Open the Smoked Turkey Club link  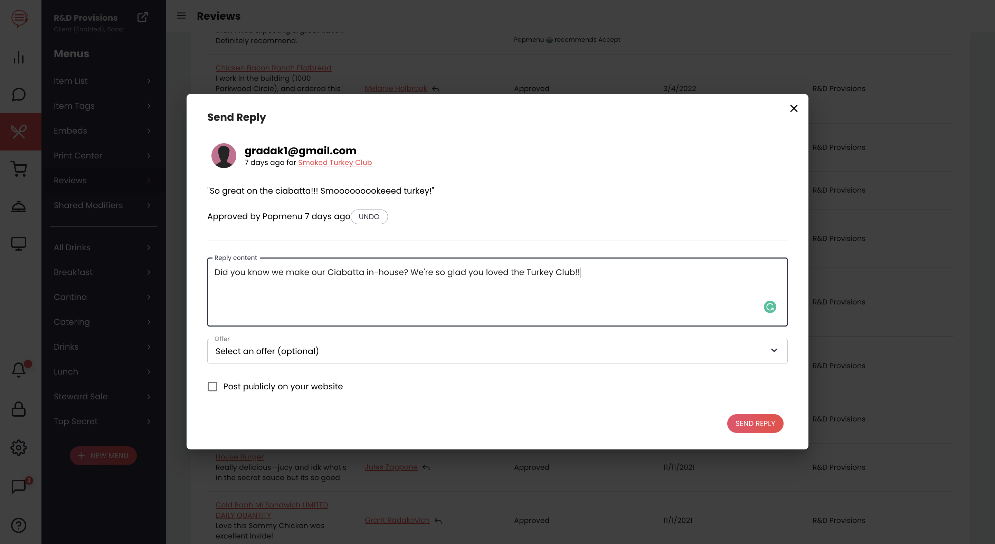[x=334, y=163]
